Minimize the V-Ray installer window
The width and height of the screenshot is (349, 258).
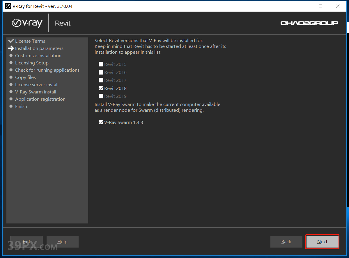click(304, 6)
